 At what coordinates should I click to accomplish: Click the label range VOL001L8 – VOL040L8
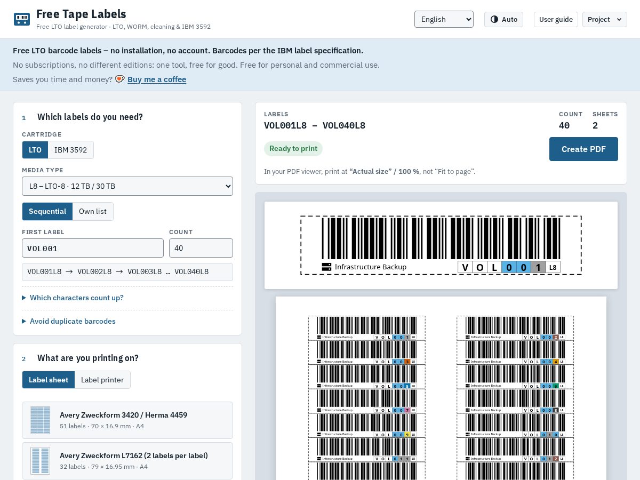pyautogui.click(x=315, y=126)
